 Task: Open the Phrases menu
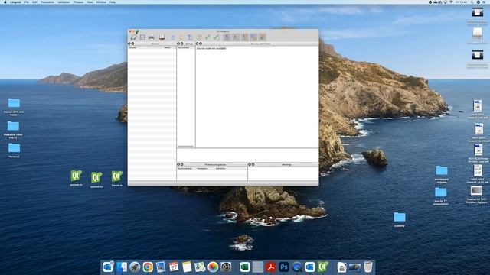(78, 2)
